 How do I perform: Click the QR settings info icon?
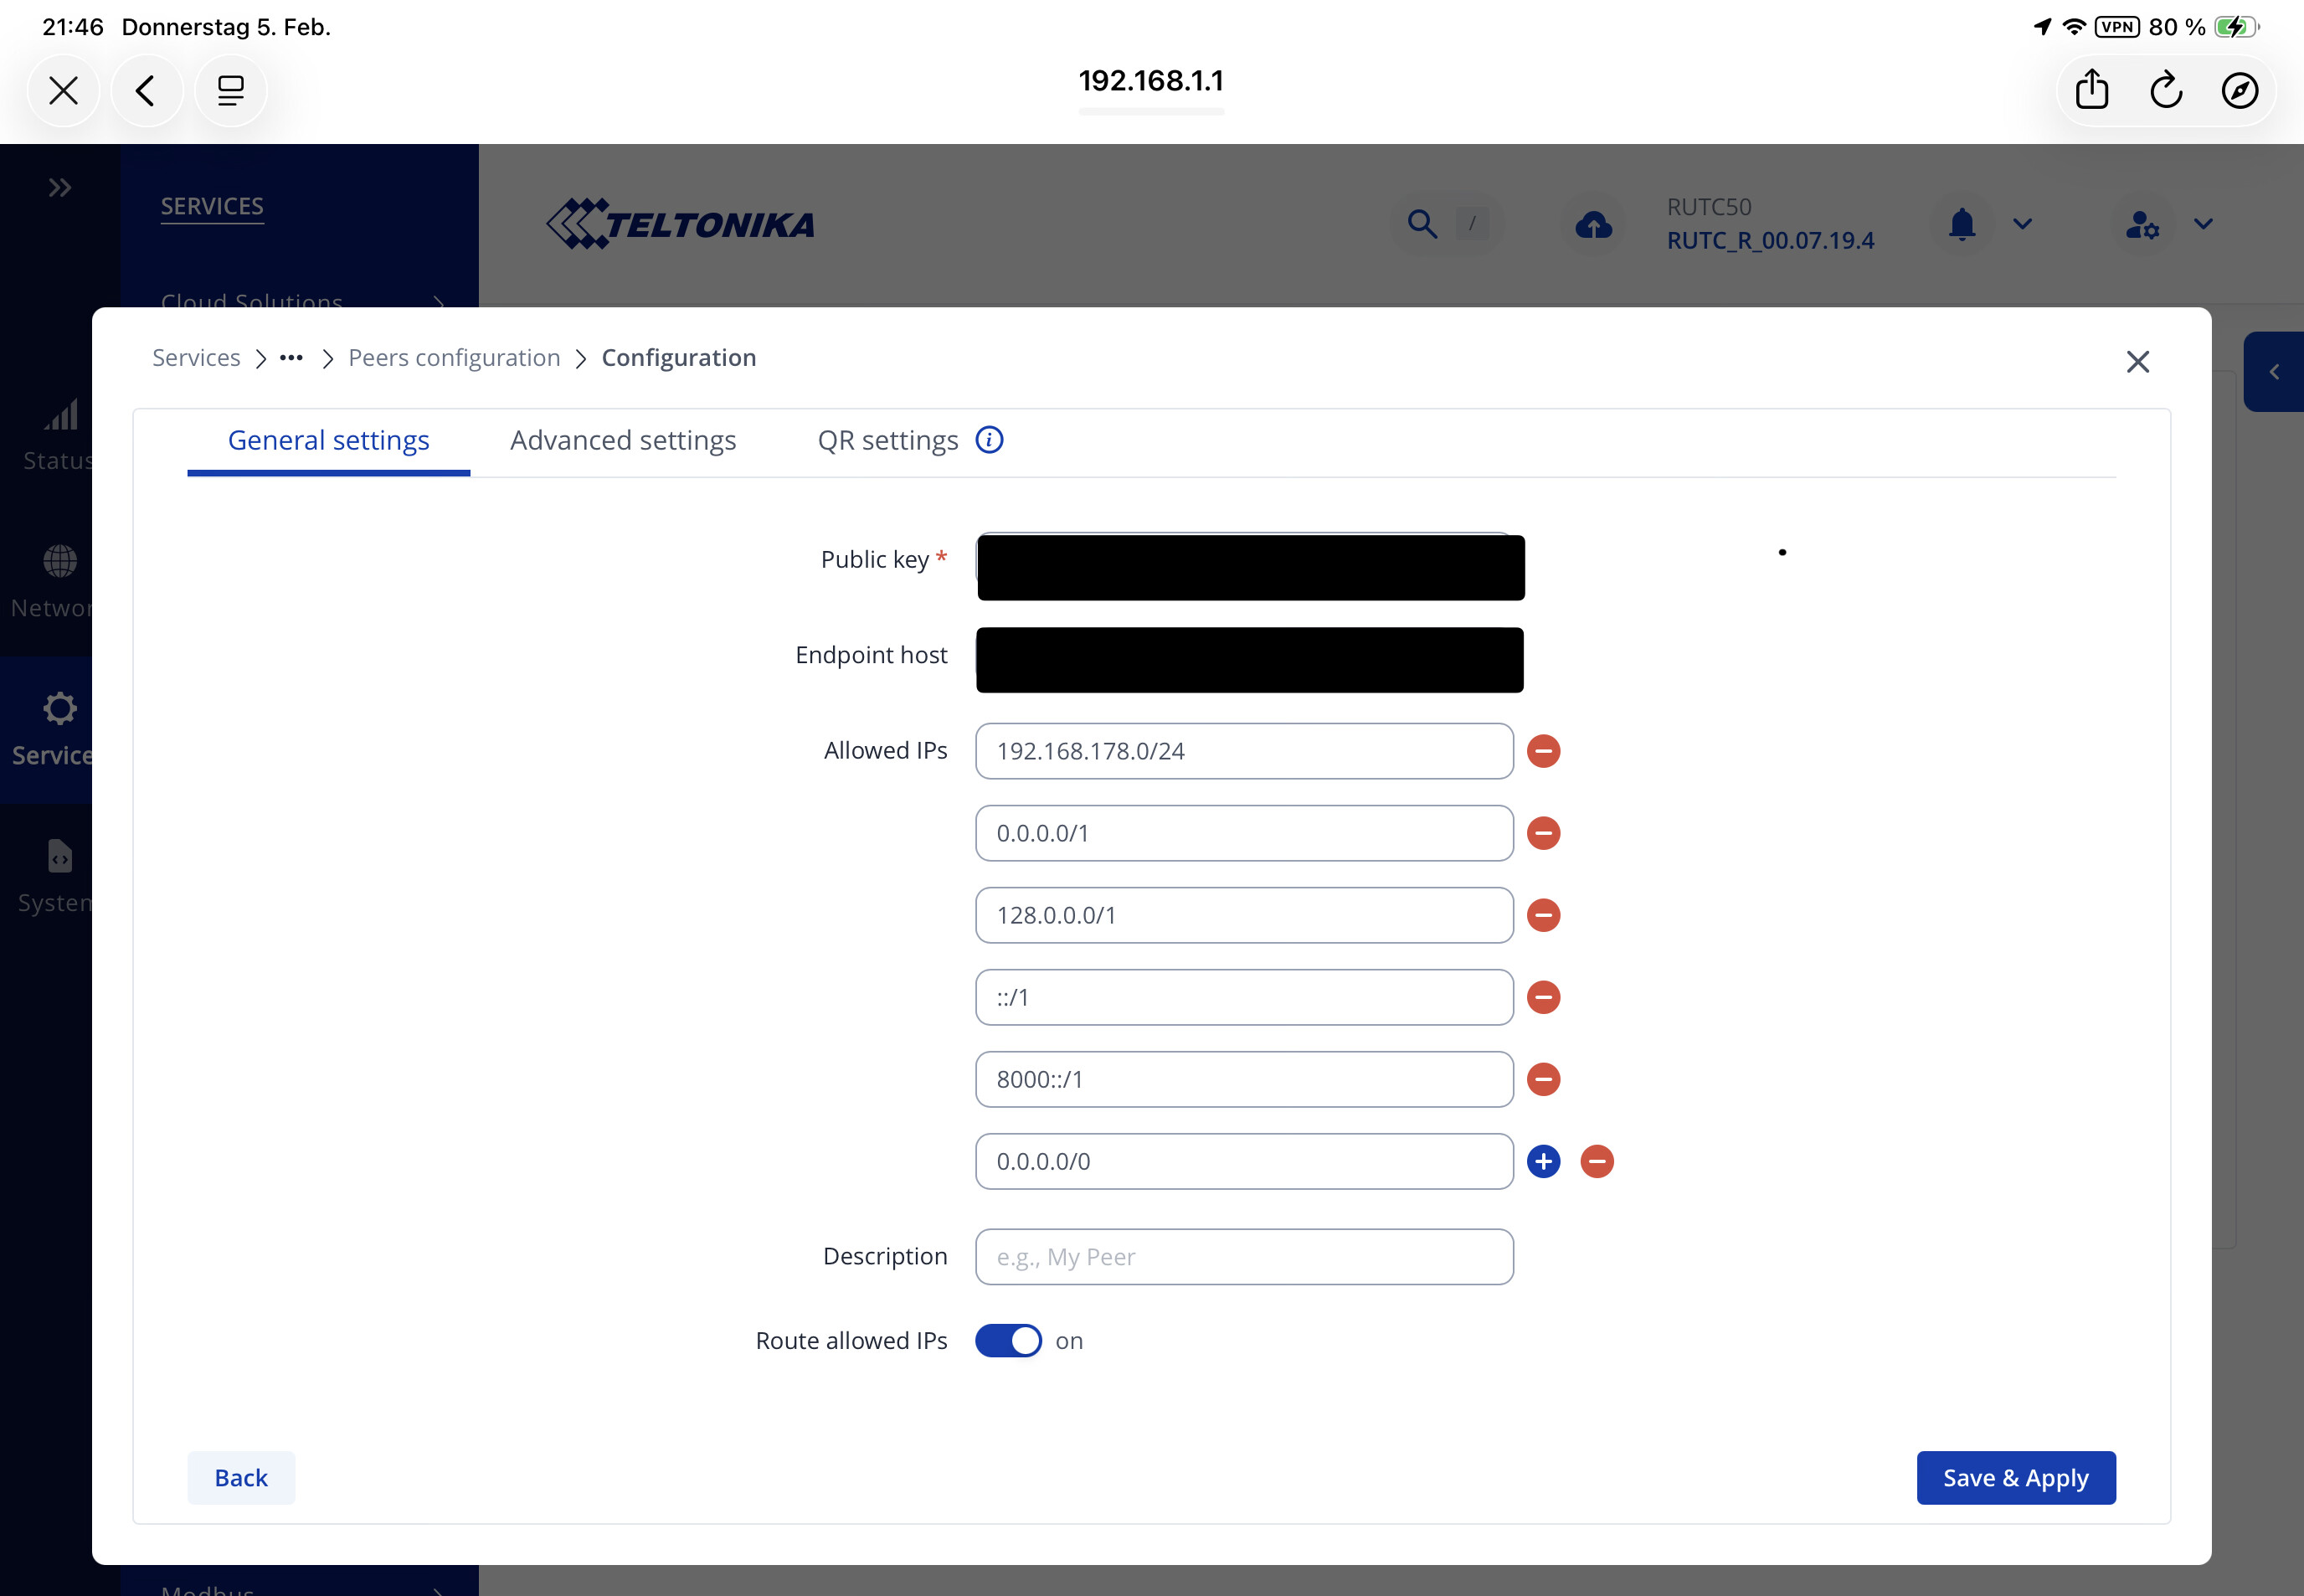click(x=989, y=440)
